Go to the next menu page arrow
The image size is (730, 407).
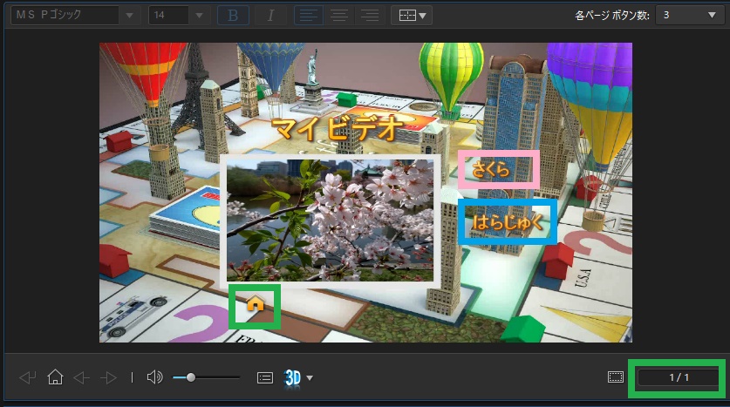pyautogui.click(x=108, y=377)
